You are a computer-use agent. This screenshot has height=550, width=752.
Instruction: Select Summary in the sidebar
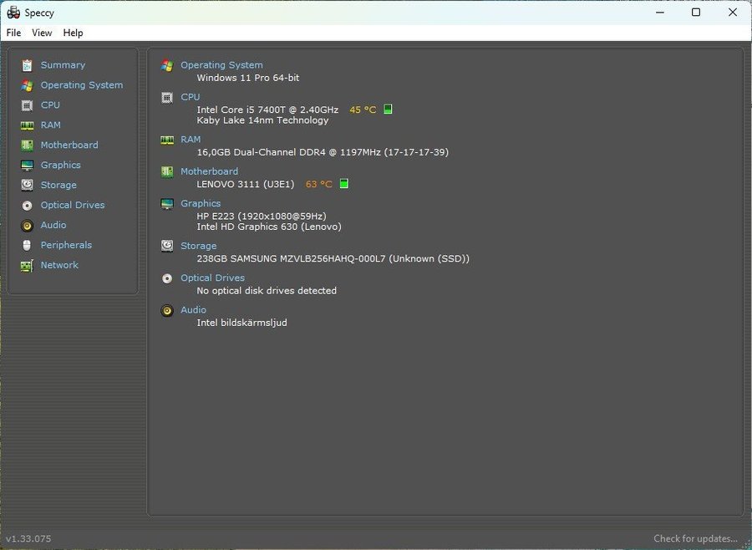click(x=63, y=65)
